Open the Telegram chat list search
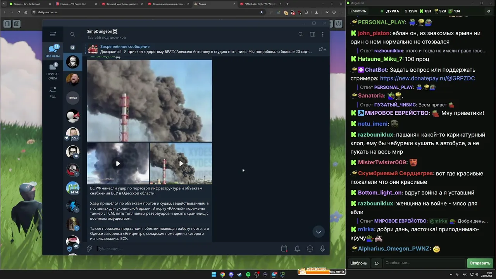Viewport: 496px width, 279px height. click(x=72, y=34)
